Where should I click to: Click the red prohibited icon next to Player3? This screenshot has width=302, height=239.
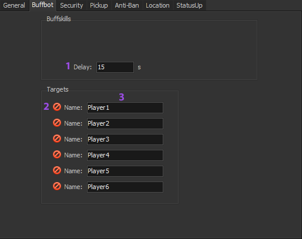click(x=57, y=139)
